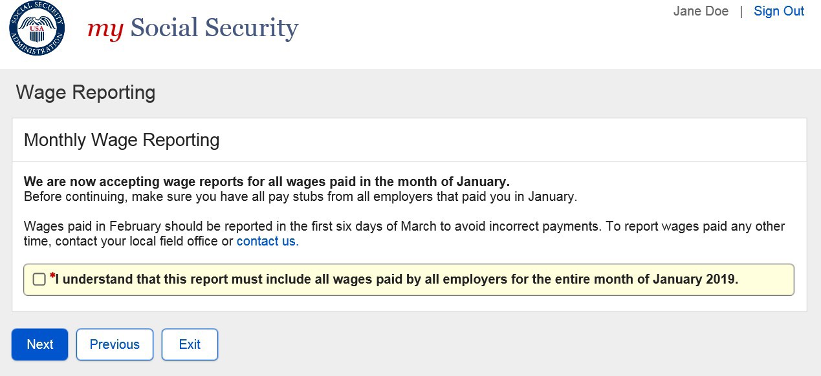Sign out of the account
This screenshot has width=821, height=376.
(x=779, y=11)
